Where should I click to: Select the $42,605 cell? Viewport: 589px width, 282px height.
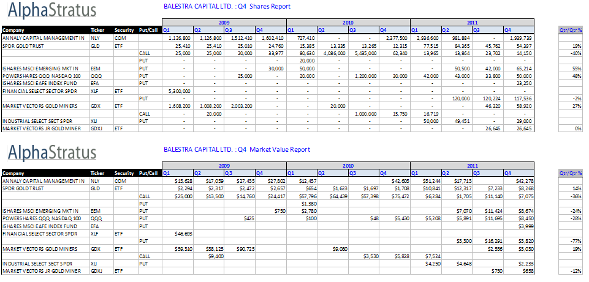(395, 180)
